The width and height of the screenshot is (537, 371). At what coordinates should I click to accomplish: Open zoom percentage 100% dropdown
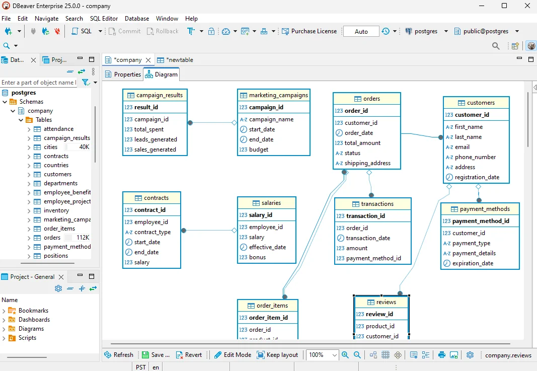(x=334, y=355)
